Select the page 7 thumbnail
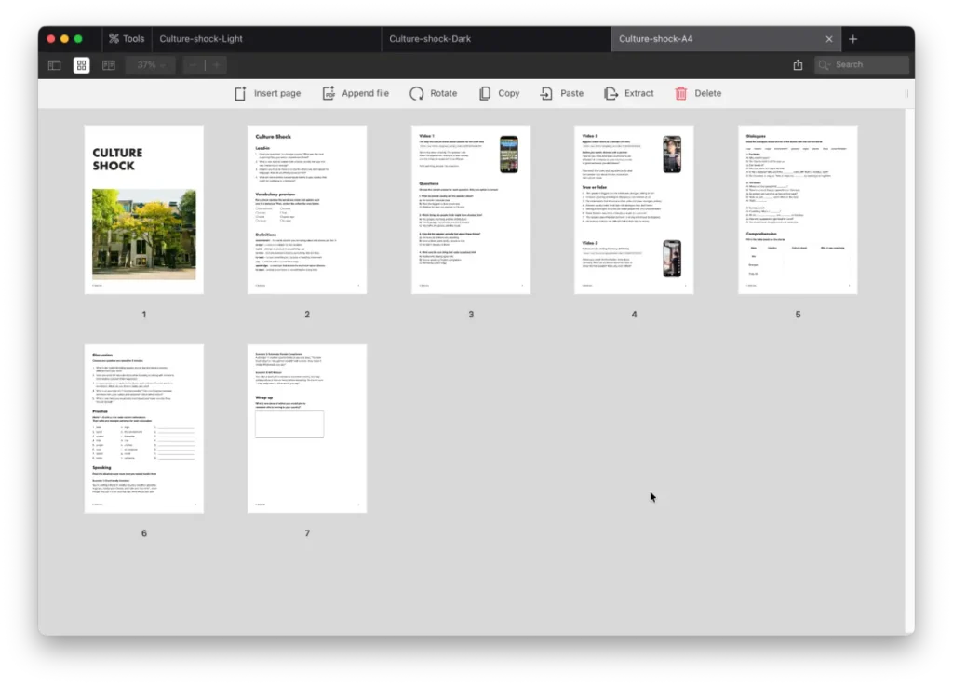Screen dimensions: 953x686 coord(307,428)
